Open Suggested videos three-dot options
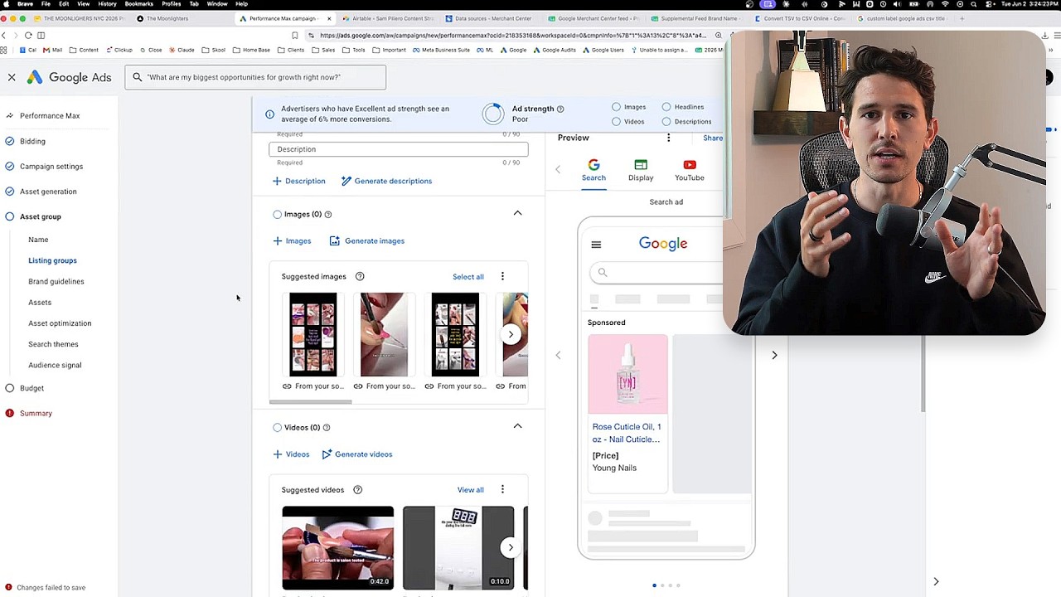 502,489
